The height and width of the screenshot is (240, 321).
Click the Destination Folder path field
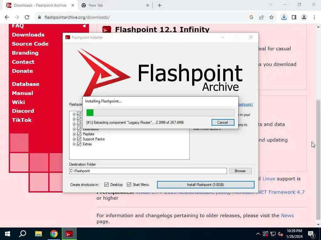[148, 171]
